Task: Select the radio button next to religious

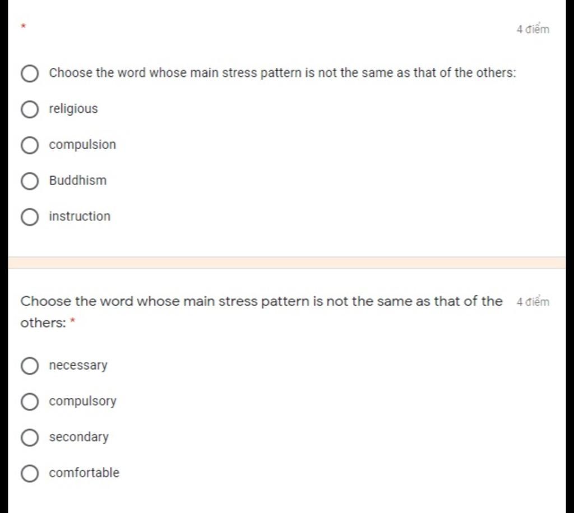Action: [30, 109]
